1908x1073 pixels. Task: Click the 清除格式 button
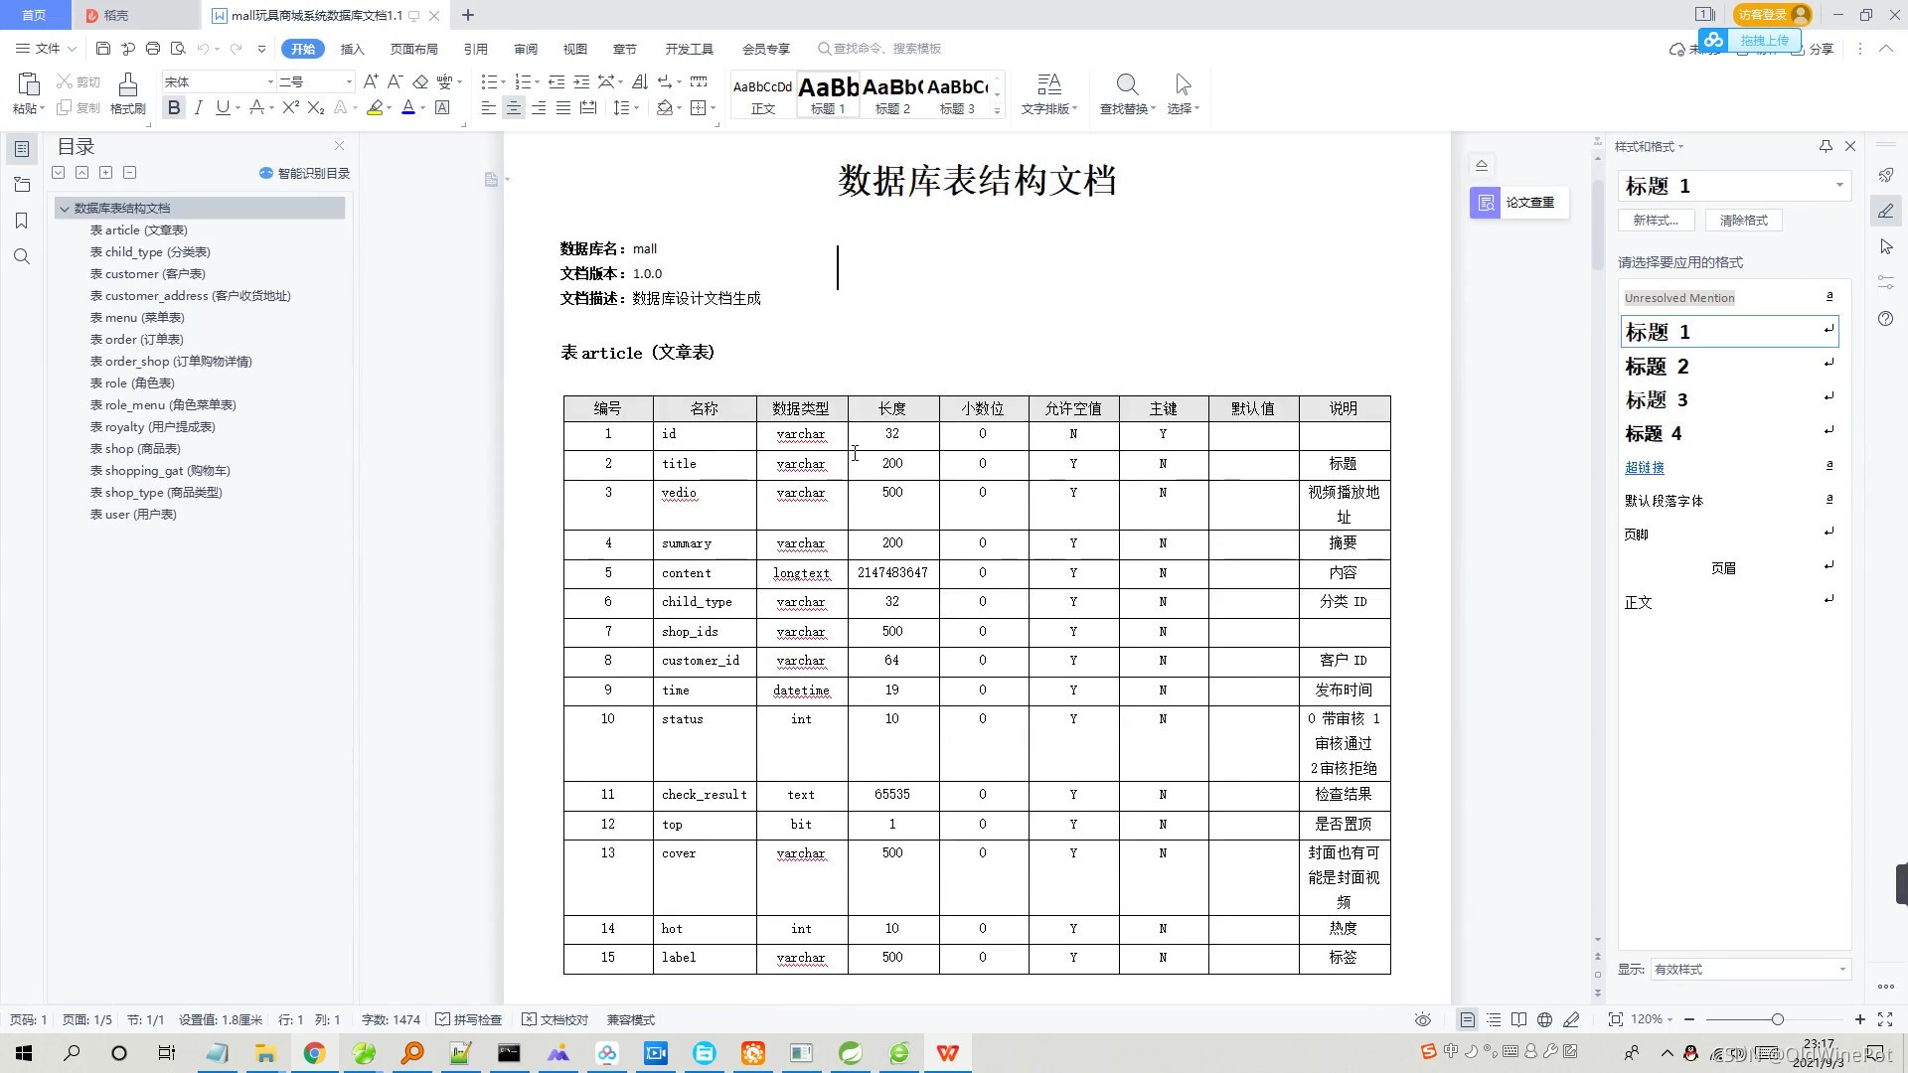pos(1744,221)
